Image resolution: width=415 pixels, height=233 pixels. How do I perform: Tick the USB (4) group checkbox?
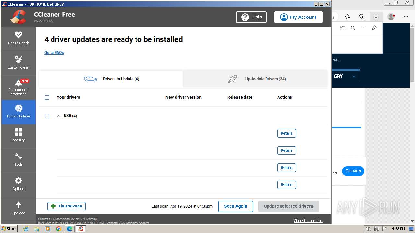[x=47, y=116]
